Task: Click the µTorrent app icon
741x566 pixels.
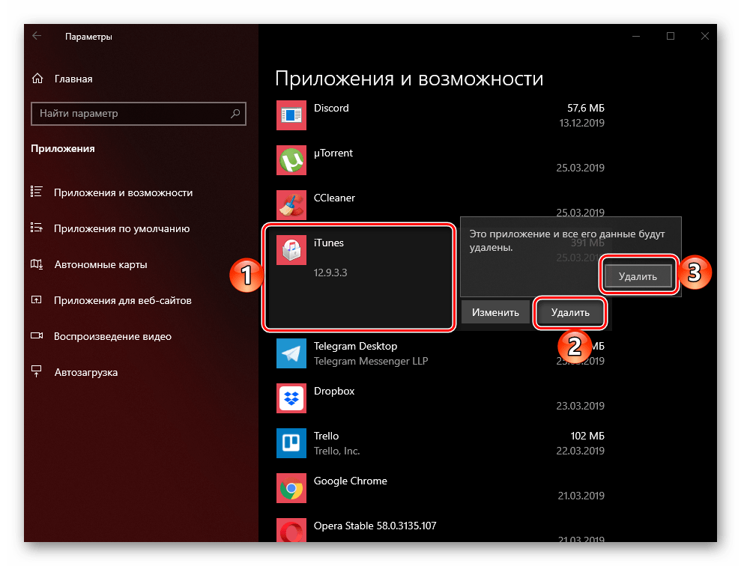Action: tap(291, 160)
